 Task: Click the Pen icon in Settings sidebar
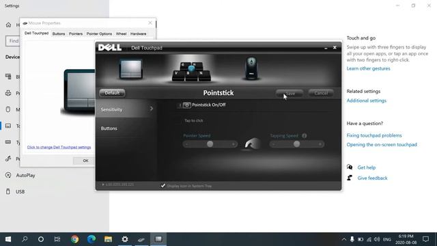[x=8, y=159]
